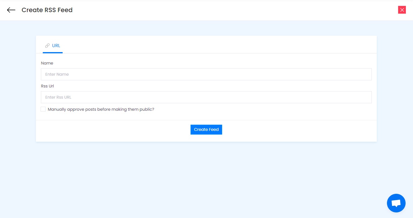
Task: Focus the Enter Rss URL field
Action: pyautogui.click(x=206, y=97)
